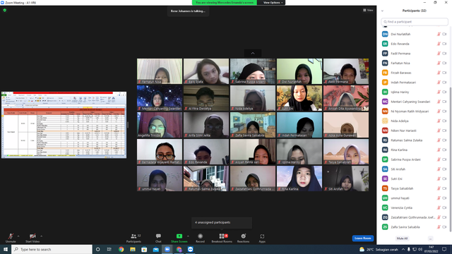
Task: Click the screen-sharing green banner
Action: point(225,3)
